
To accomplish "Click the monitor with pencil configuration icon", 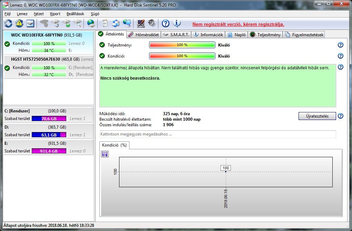I will 141,23.
